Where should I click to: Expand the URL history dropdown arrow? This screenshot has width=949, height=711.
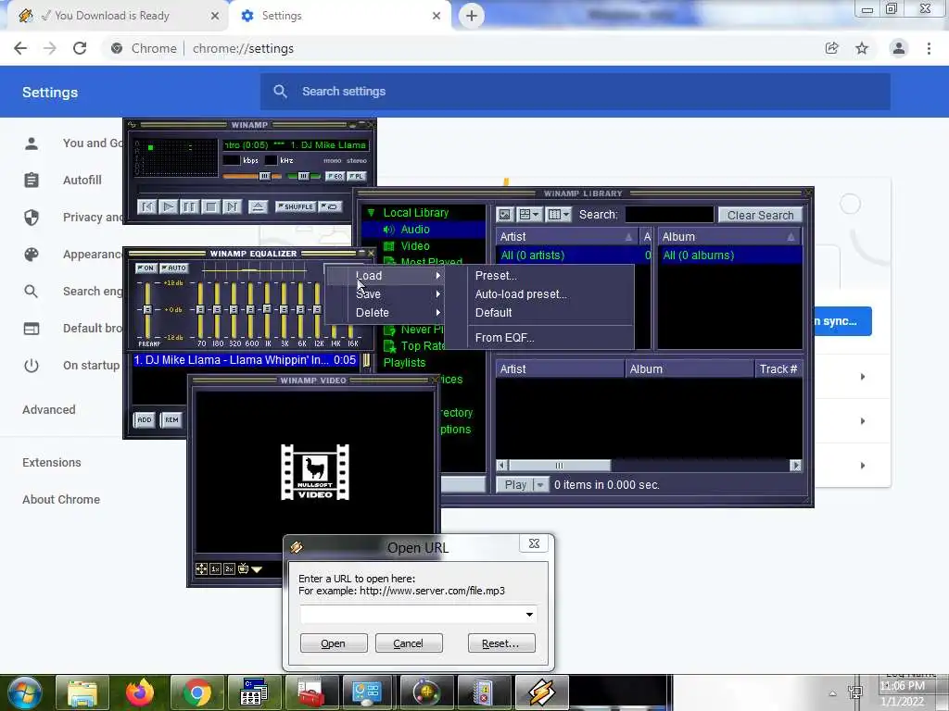coord(529,615)
